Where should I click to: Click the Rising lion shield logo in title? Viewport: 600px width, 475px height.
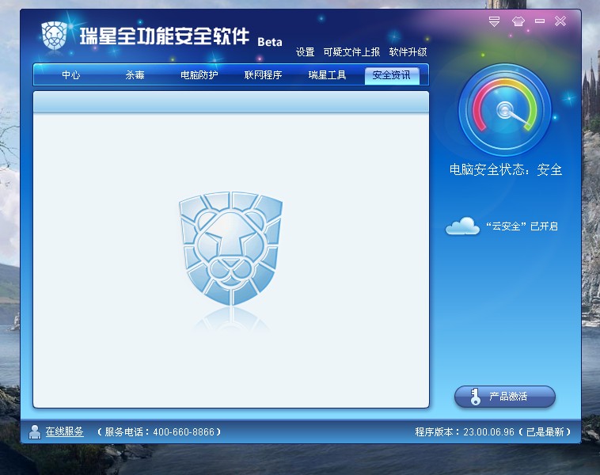pyautogui.click(x=54, y=36)
